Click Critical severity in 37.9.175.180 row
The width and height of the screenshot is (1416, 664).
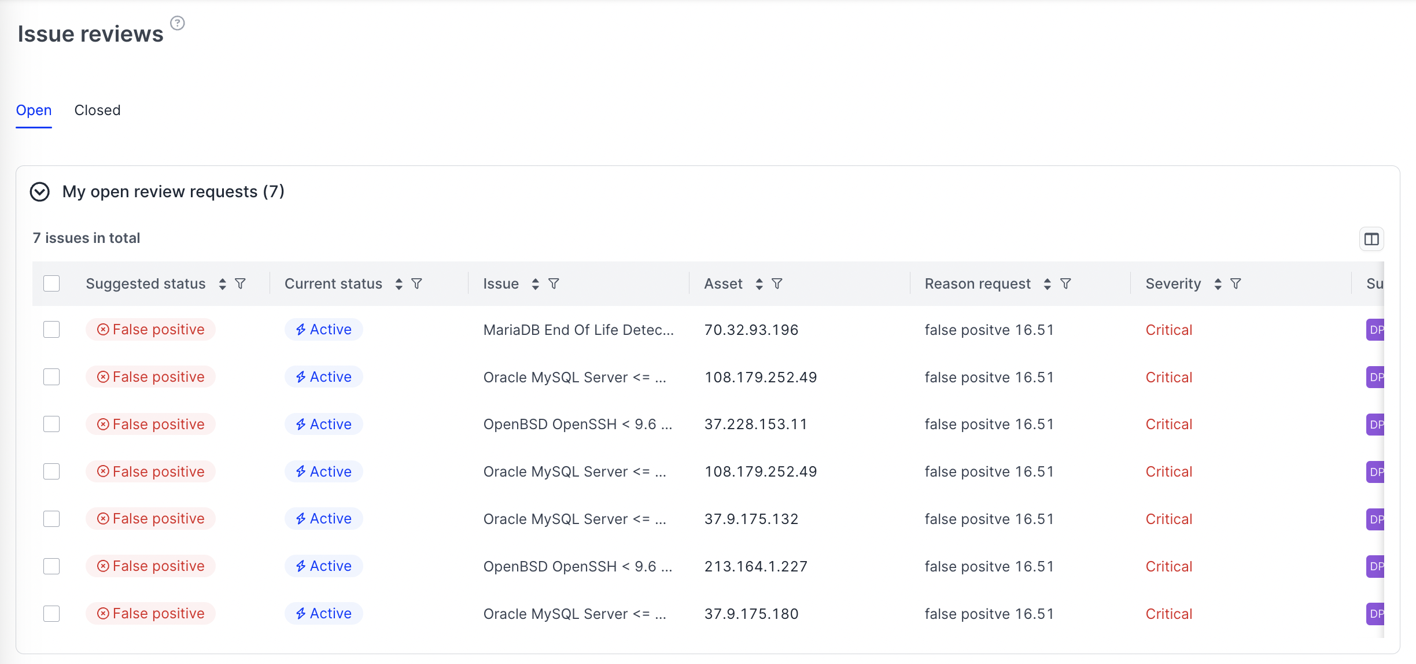coord(1168,614)
